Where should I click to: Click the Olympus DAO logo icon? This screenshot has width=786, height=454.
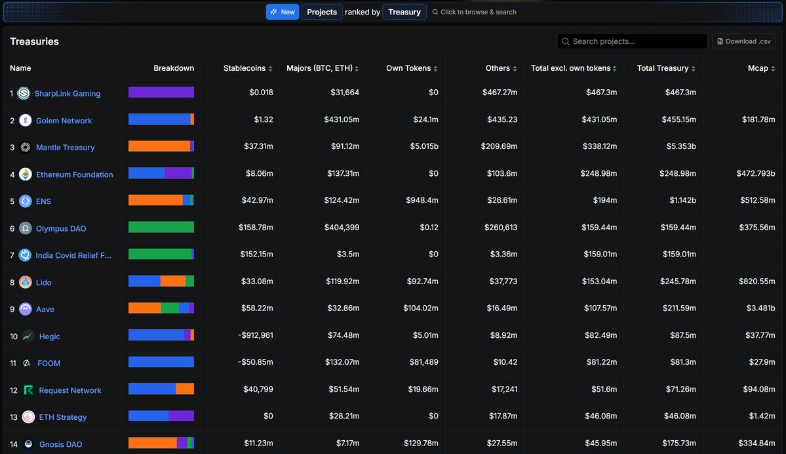coord(25,228)
